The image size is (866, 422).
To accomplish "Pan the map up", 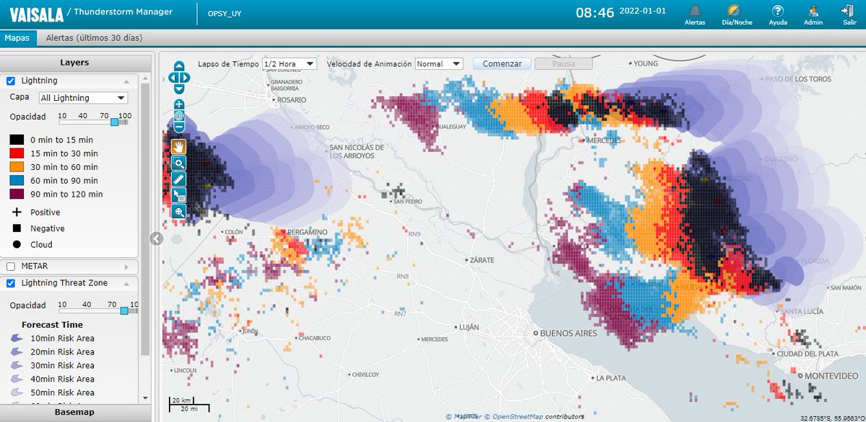I will (179, 67).
